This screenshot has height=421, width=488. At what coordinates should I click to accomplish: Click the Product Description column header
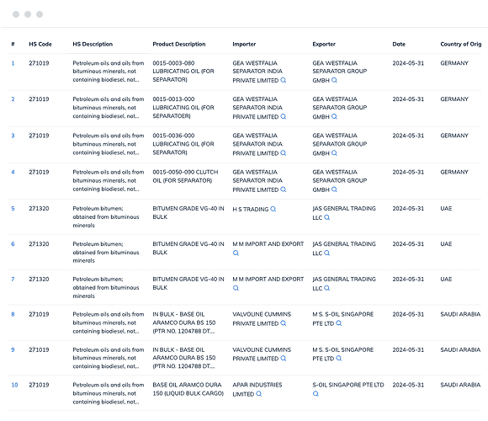point(179,45)
